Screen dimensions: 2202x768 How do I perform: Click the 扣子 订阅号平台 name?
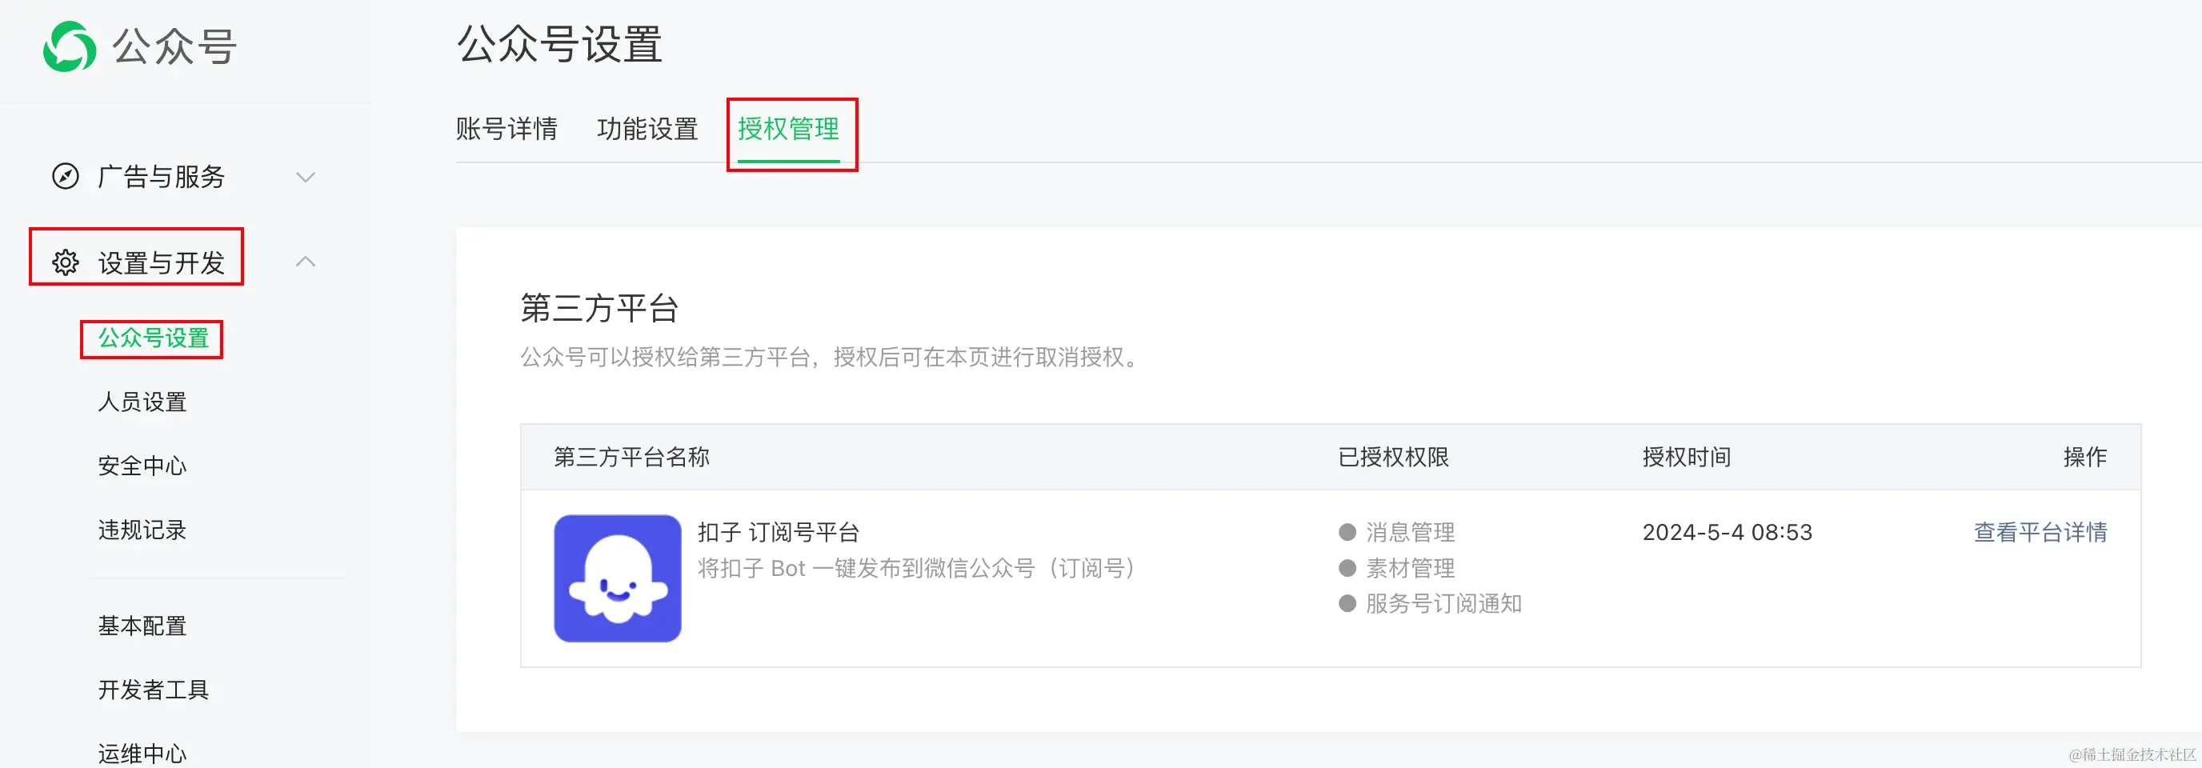point(778,532)
